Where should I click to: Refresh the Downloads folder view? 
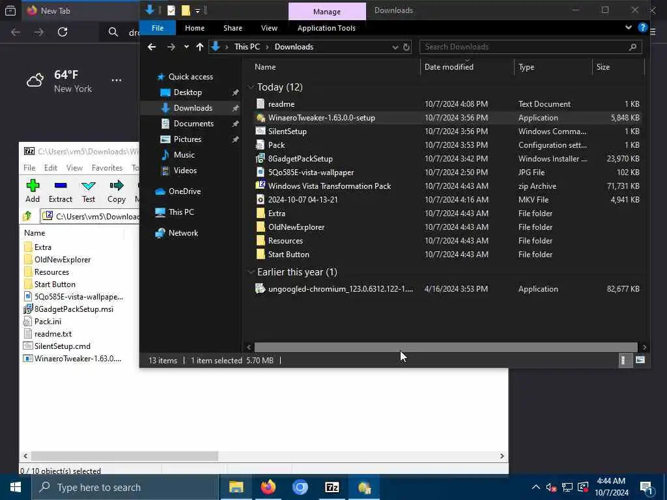(x=406, y=47)
